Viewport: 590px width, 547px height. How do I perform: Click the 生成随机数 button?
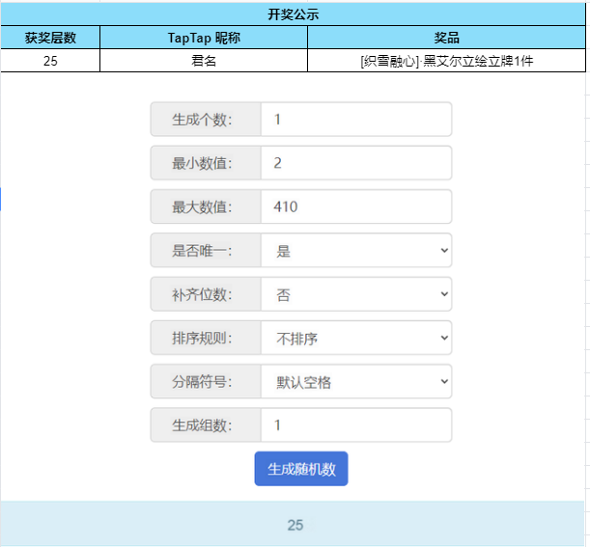(x=301, y=469)
